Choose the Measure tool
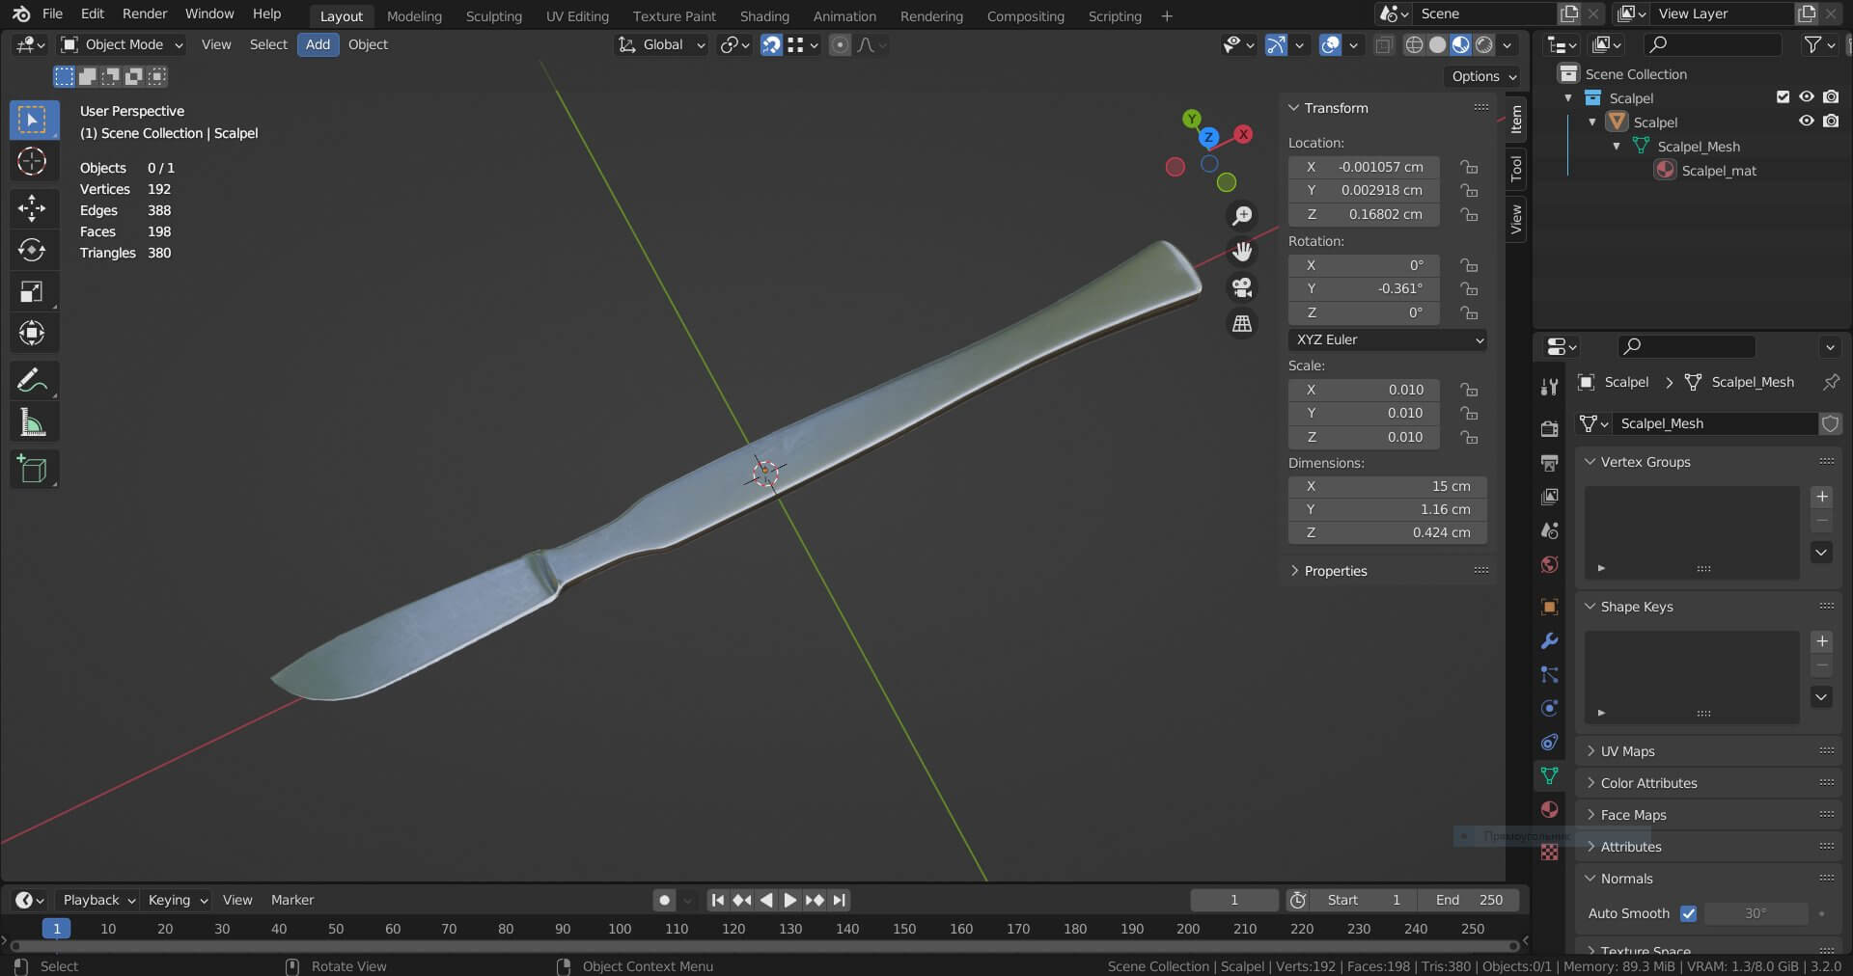 (x=32, y=422)
